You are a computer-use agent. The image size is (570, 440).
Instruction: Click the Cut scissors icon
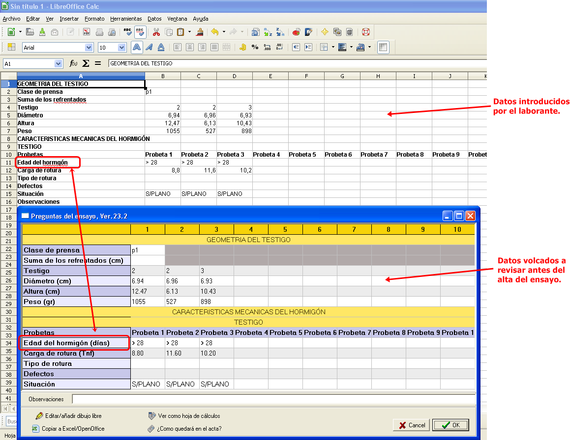click(x=156, y=32)
